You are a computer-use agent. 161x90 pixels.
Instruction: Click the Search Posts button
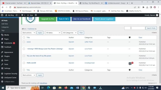(151, 28)
